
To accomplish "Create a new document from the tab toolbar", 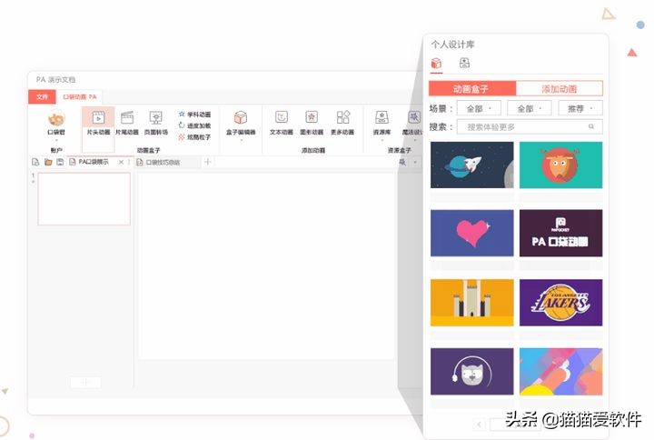I will pyautogui.click(x=35, y=162).
